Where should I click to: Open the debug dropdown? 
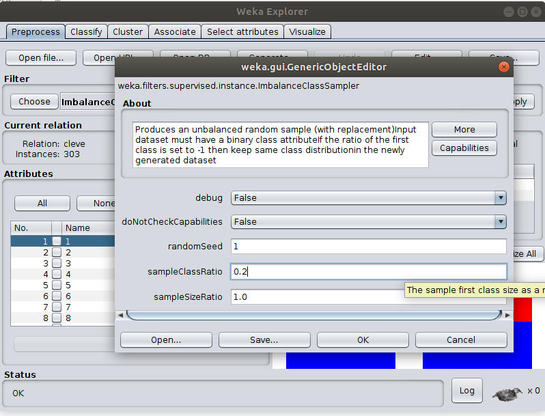(x=368, y=197)
